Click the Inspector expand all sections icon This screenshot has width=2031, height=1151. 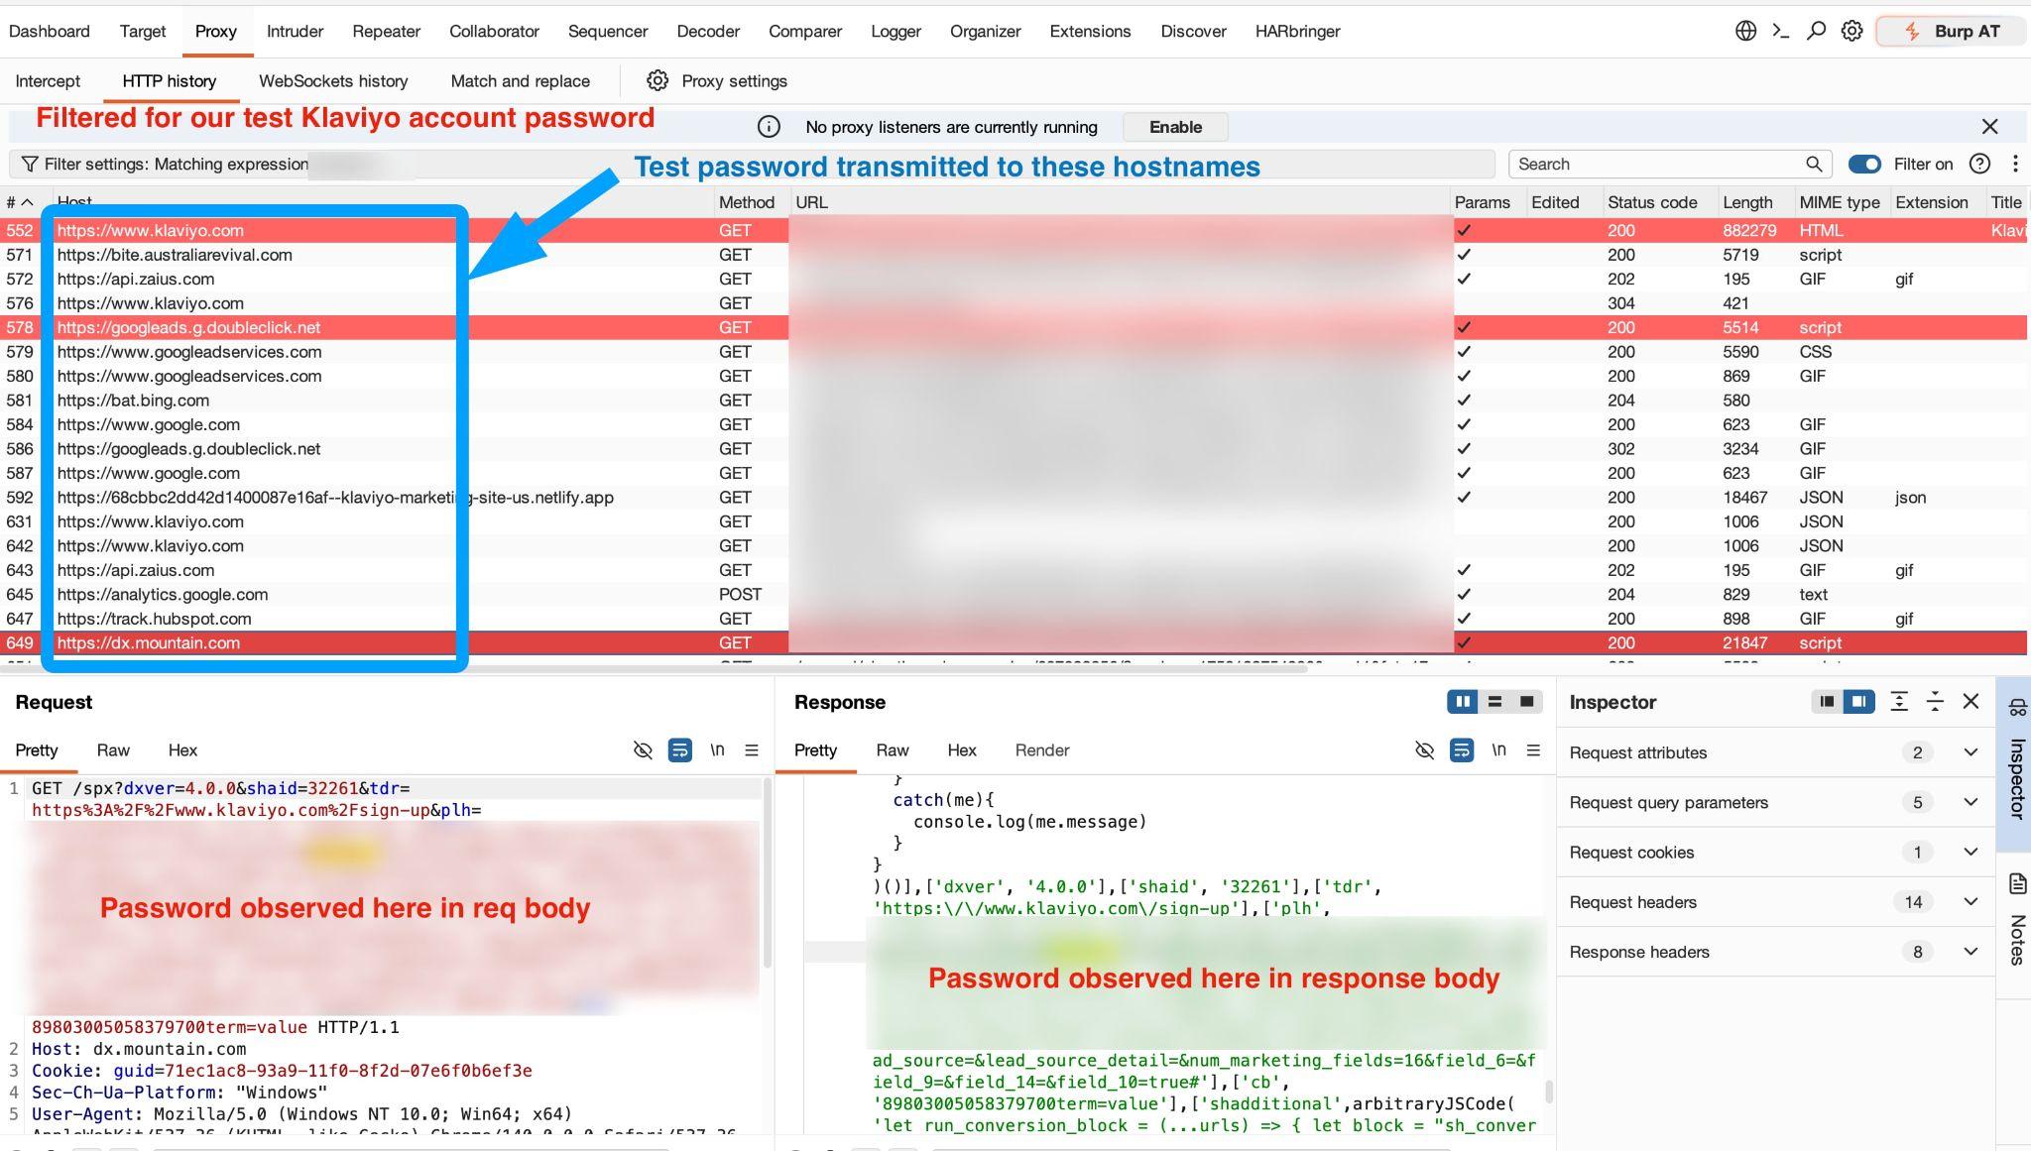tap(1899, 702)
